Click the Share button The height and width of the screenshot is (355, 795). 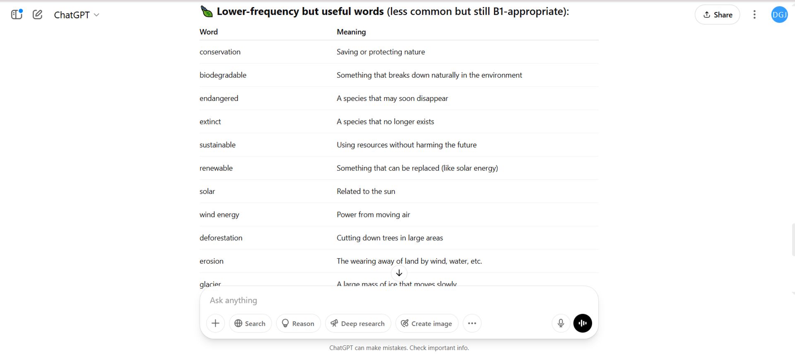(717, 14)
